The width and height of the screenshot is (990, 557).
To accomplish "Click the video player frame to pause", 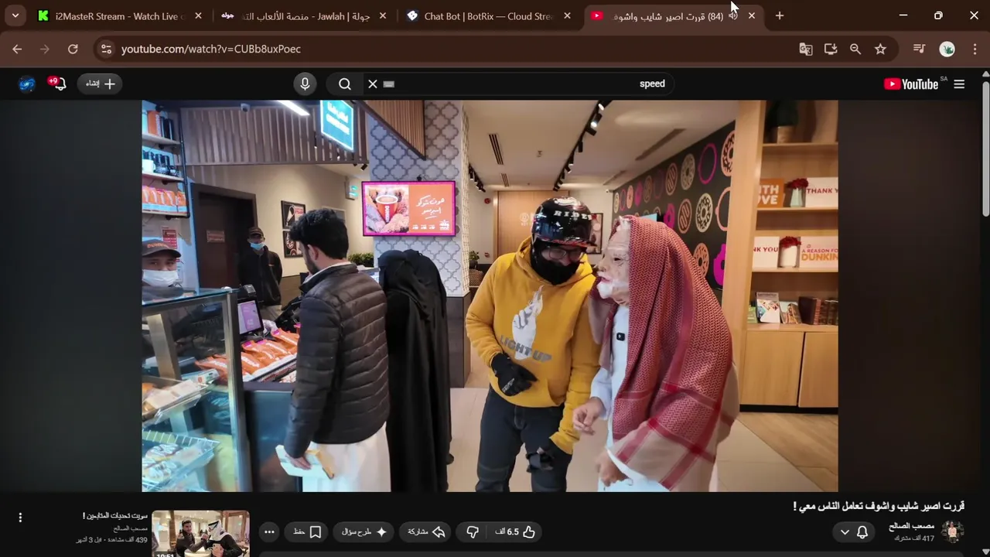I will tap(490, 296).
